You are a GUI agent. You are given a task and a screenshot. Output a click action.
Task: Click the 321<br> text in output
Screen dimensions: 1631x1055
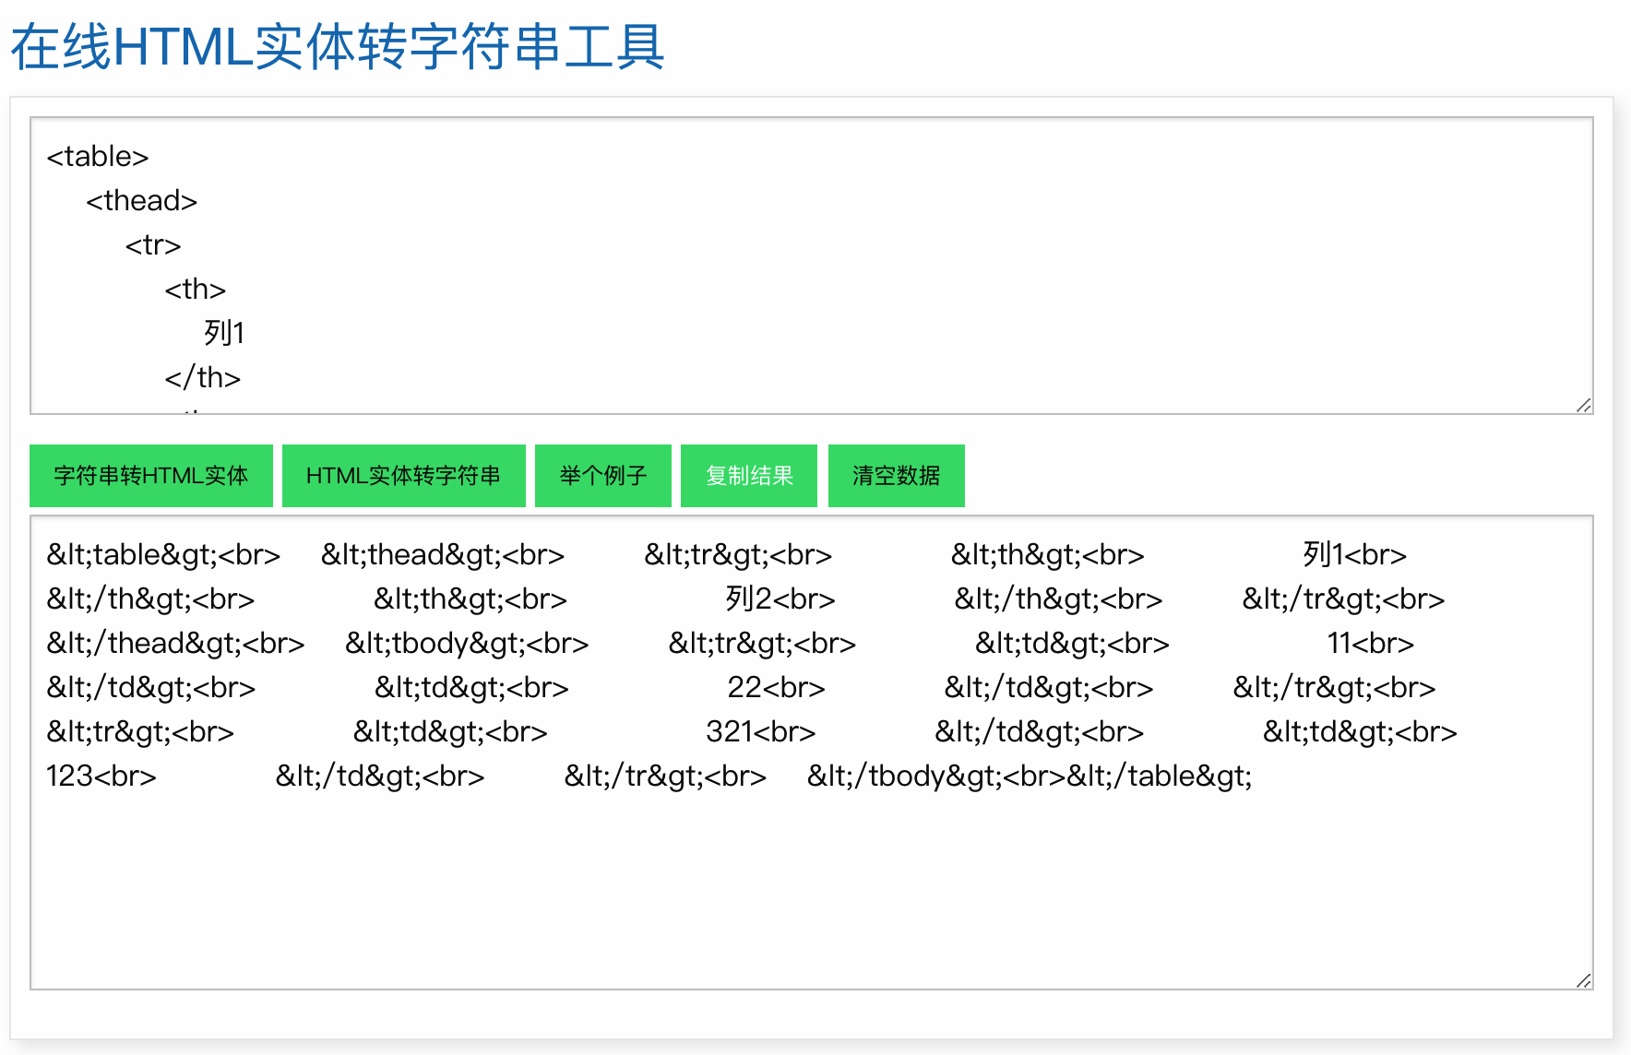(x=761, y=732)
